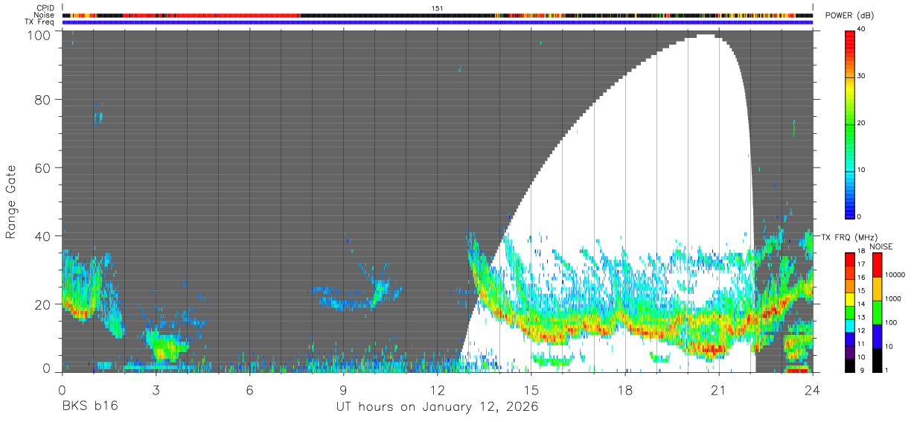Click the x-axis tick label 21

(x=719, y=389)
